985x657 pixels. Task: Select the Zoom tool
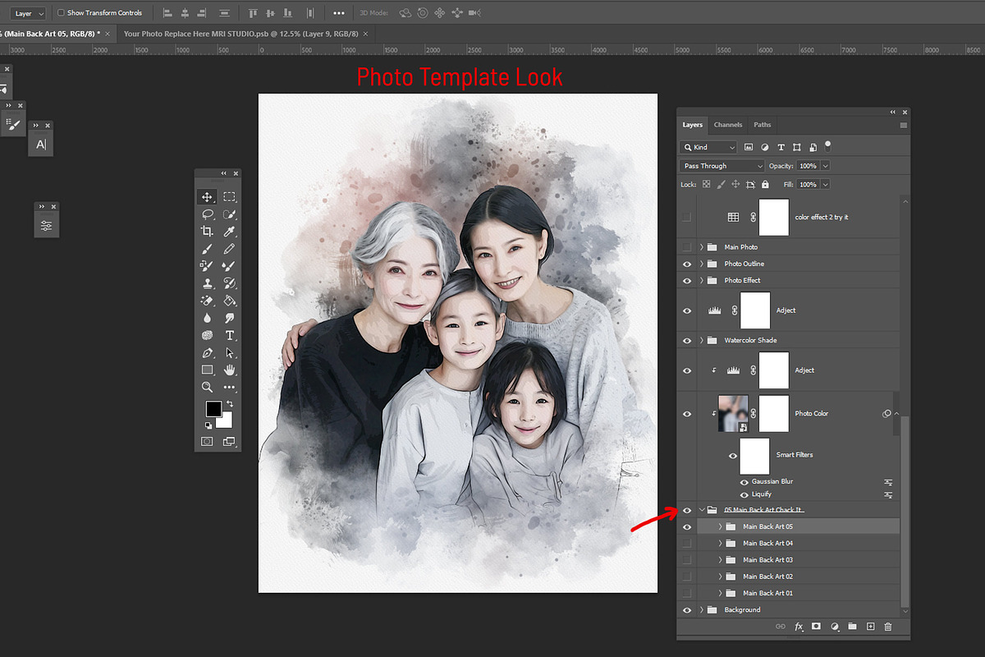click(207, 387)
